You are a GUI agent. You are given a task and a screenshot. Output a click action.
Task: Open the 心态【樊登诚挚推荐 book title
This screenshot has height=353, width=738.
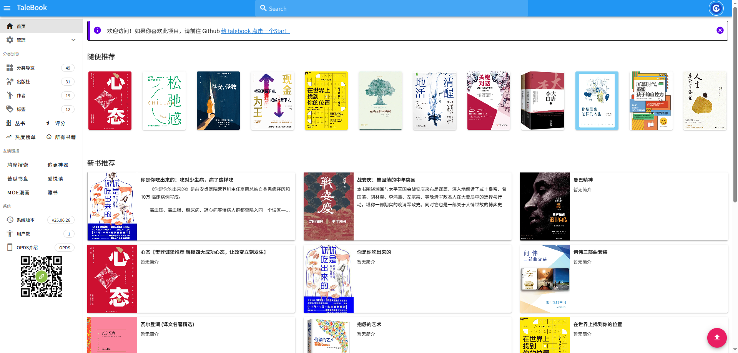(203, 252)
